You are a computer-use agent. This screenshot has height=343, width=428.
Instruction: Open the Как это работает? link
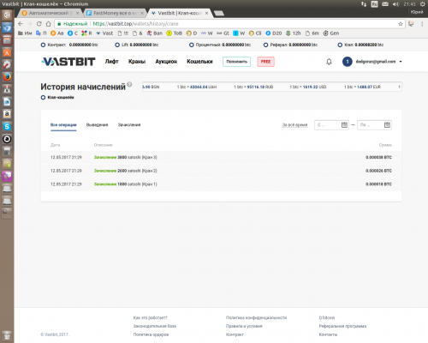150,318
